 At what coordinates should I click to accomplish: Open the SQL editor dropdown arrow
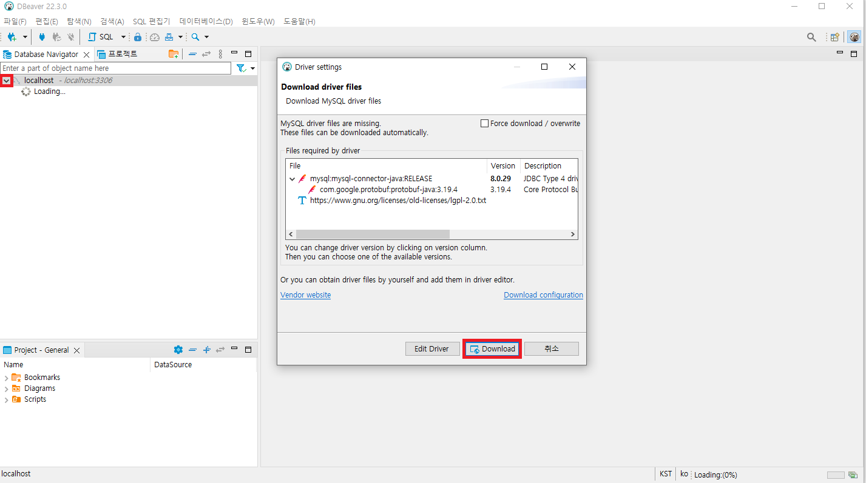123,37
